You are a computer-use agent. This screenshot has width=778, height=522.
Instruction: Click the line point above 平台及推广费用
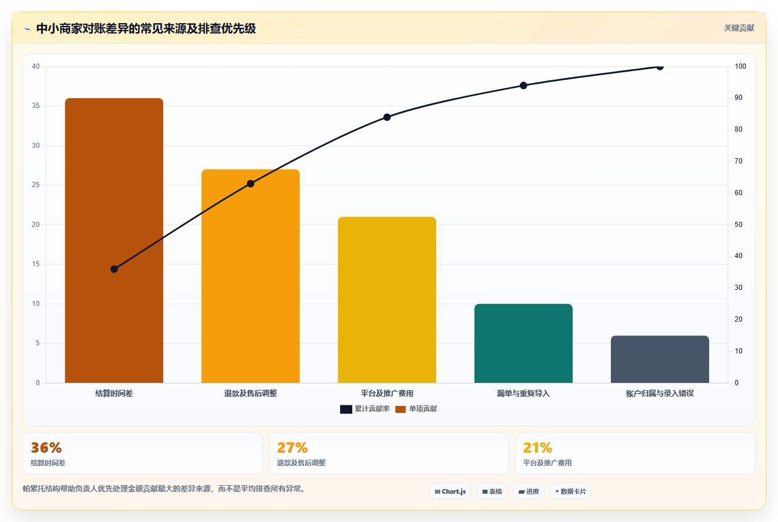tap(387, 117)
